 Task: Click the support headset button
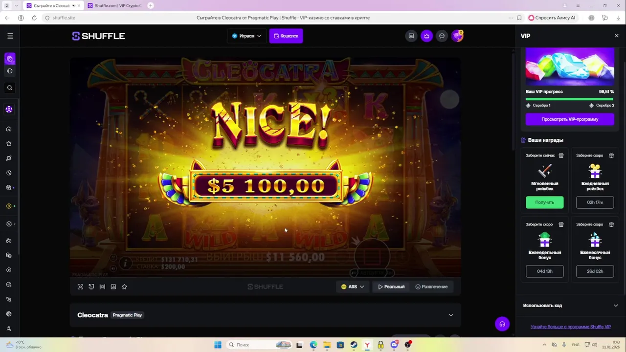[502, 324]
